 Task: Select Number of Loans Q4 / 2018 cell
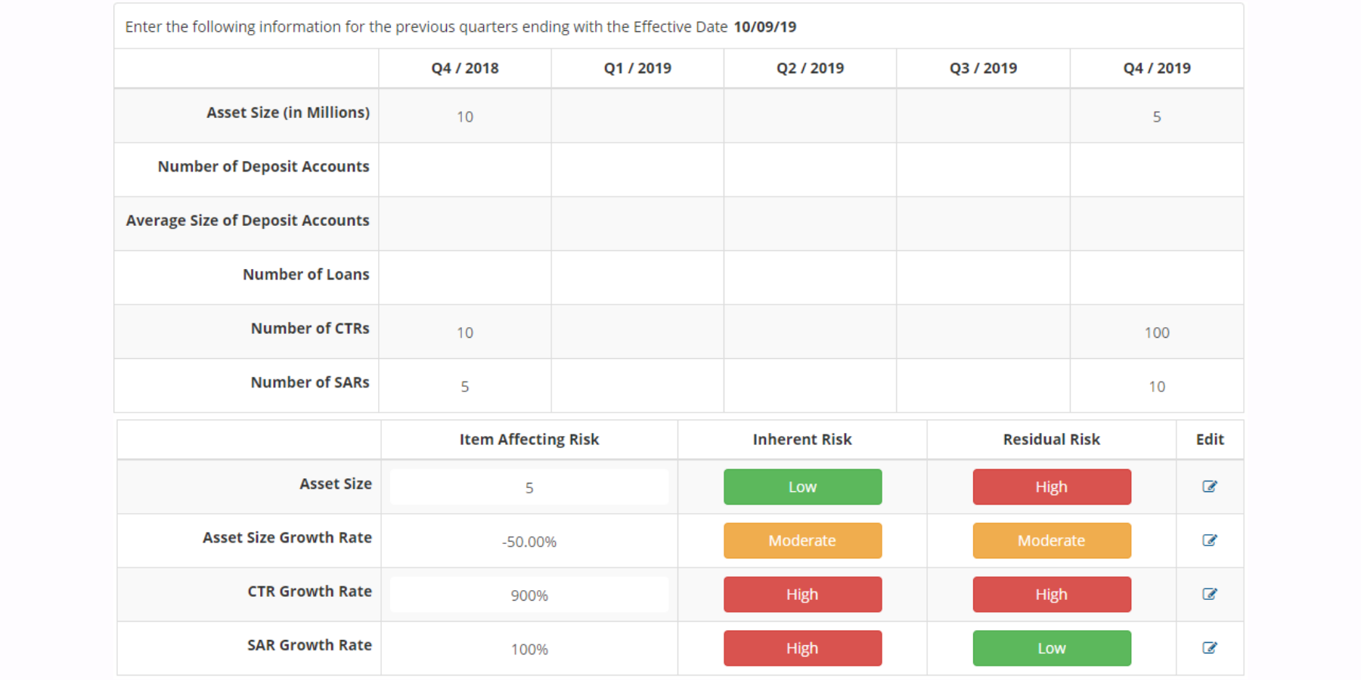pyautogui.click(x=465, y=278)
